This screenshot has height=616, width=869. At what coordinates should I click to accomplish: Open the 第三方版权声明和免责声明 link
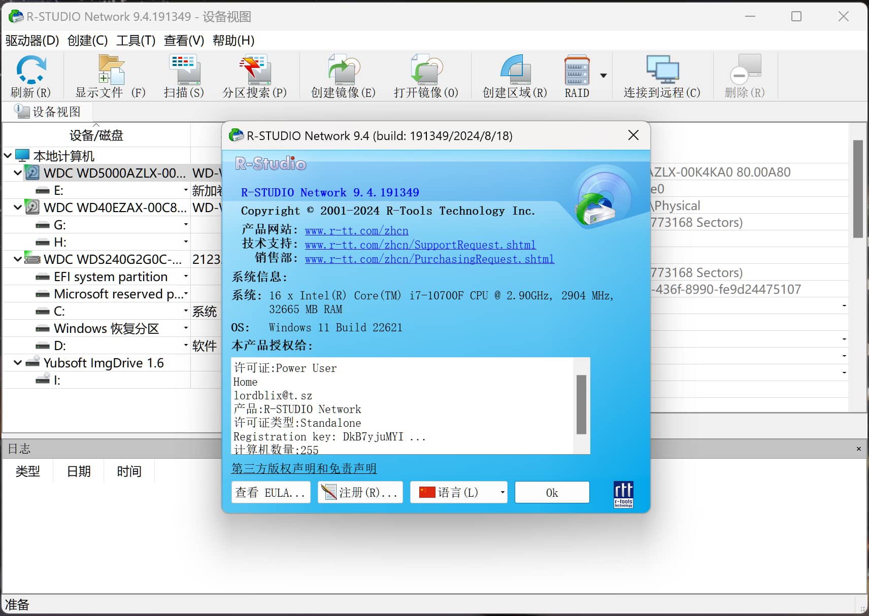pos(304,468)
